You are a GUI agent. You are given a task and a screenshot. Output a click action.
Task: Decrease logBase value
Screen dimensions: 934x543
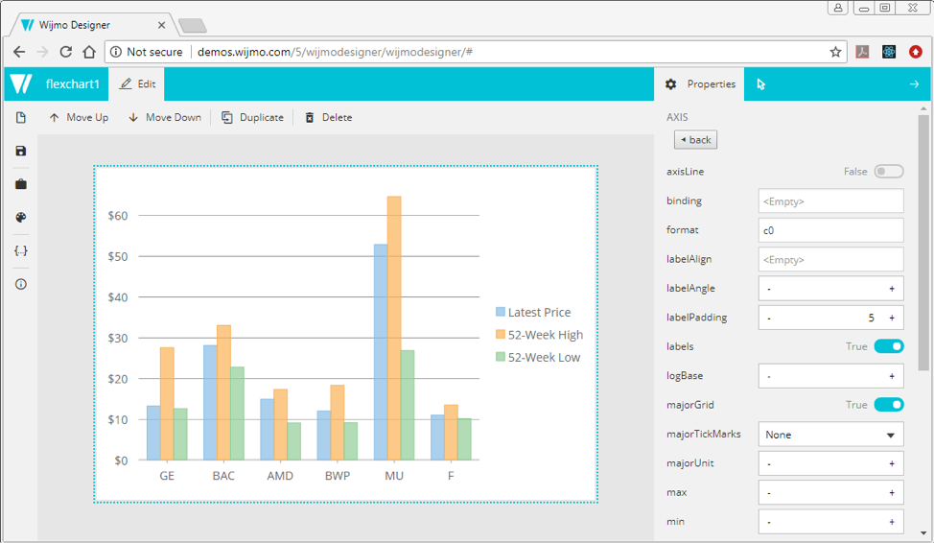(x=769, y=376)
